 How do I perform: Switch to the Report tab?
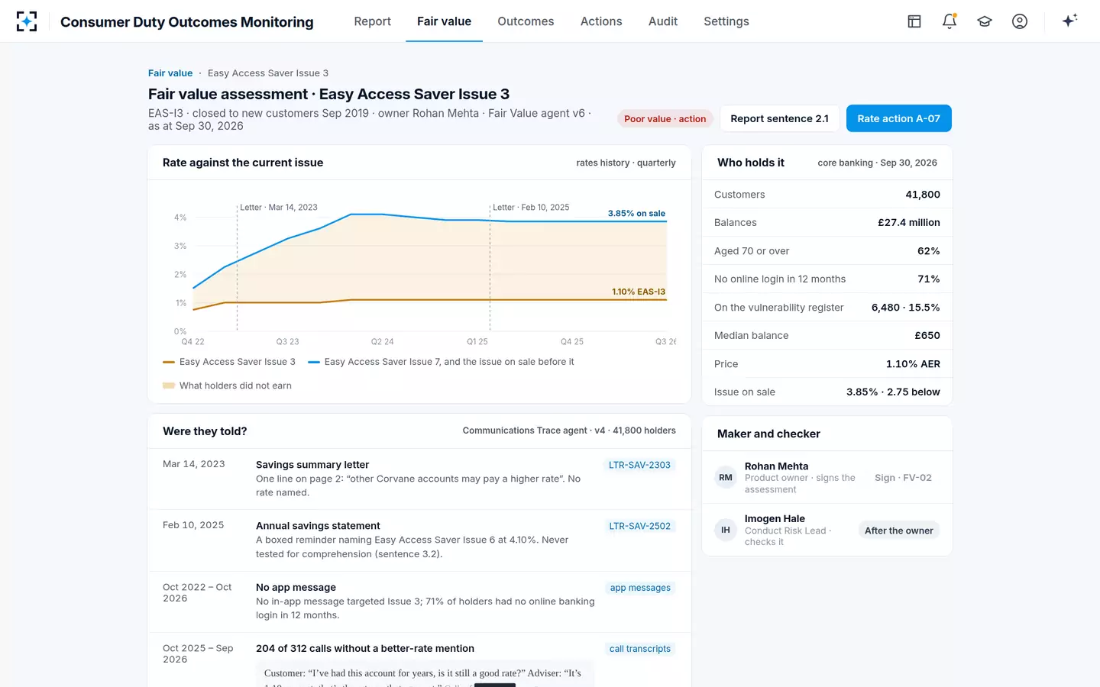pyautogui.click(x=373, y=21)
